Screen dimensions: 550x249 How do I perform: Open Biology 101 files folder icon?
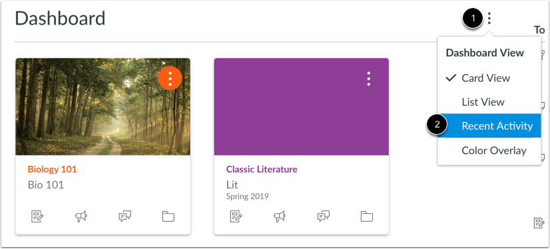(168, 216)
